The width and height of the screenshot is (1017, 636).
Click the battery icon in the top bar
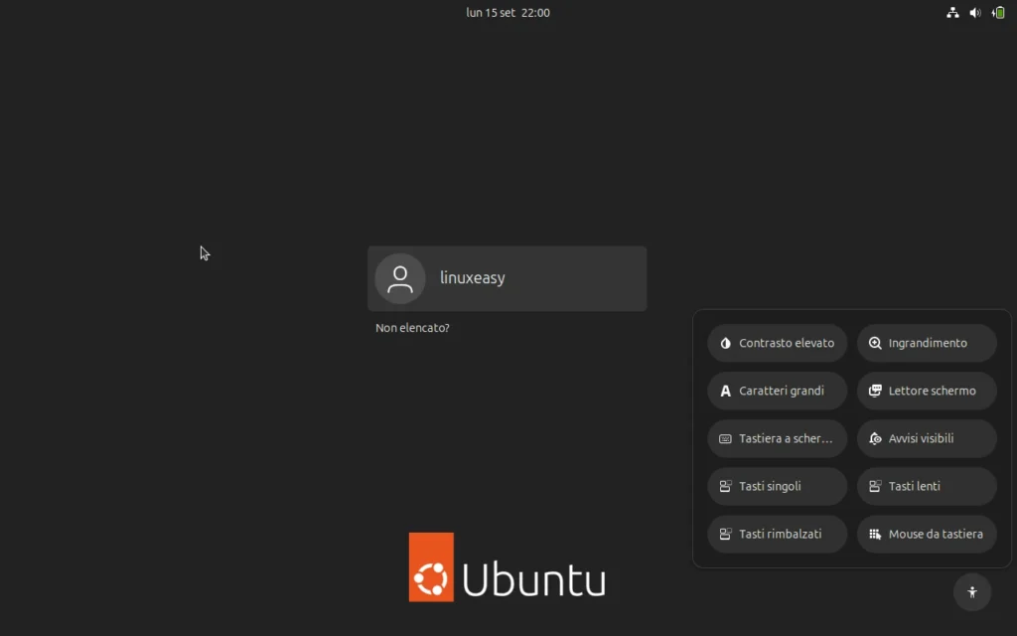(997, 12)
